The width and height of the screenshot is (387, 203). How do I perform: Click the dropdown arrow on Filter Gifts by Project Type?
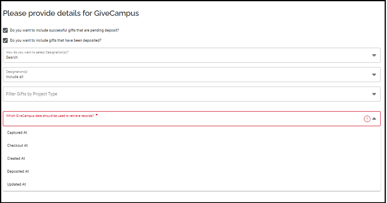click(374, 94)
